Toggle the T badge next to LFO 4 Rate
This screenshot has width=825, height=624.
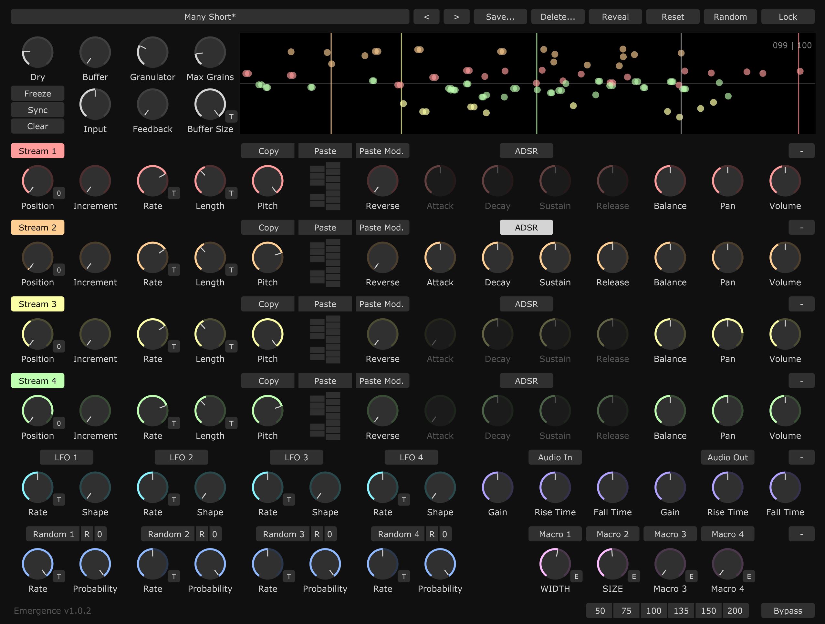coord(403,499)
